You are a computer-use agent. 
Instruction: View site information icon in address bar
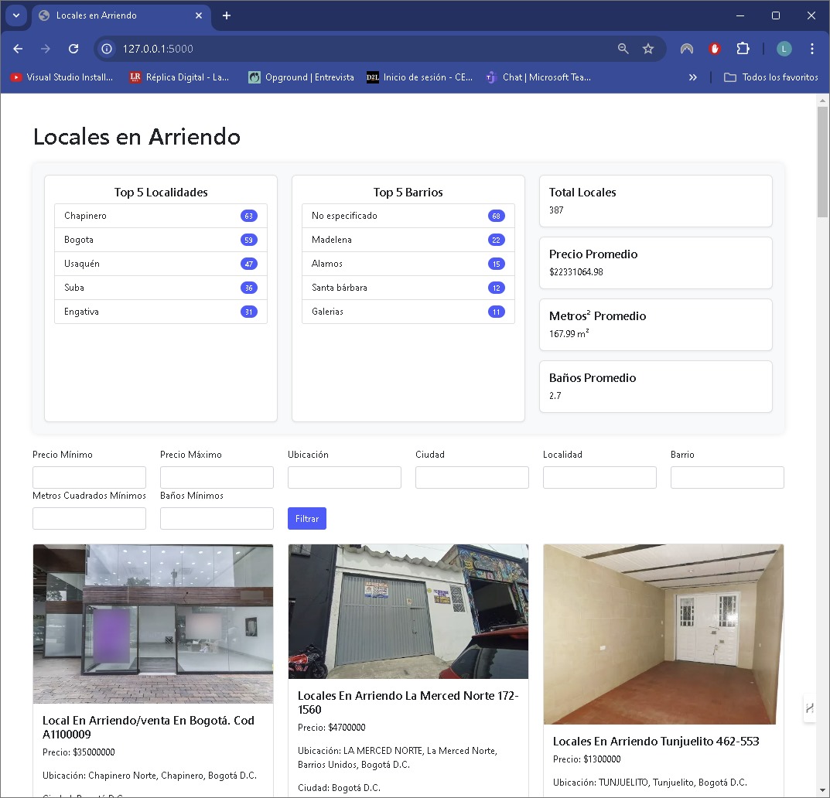tap(107, 49)
